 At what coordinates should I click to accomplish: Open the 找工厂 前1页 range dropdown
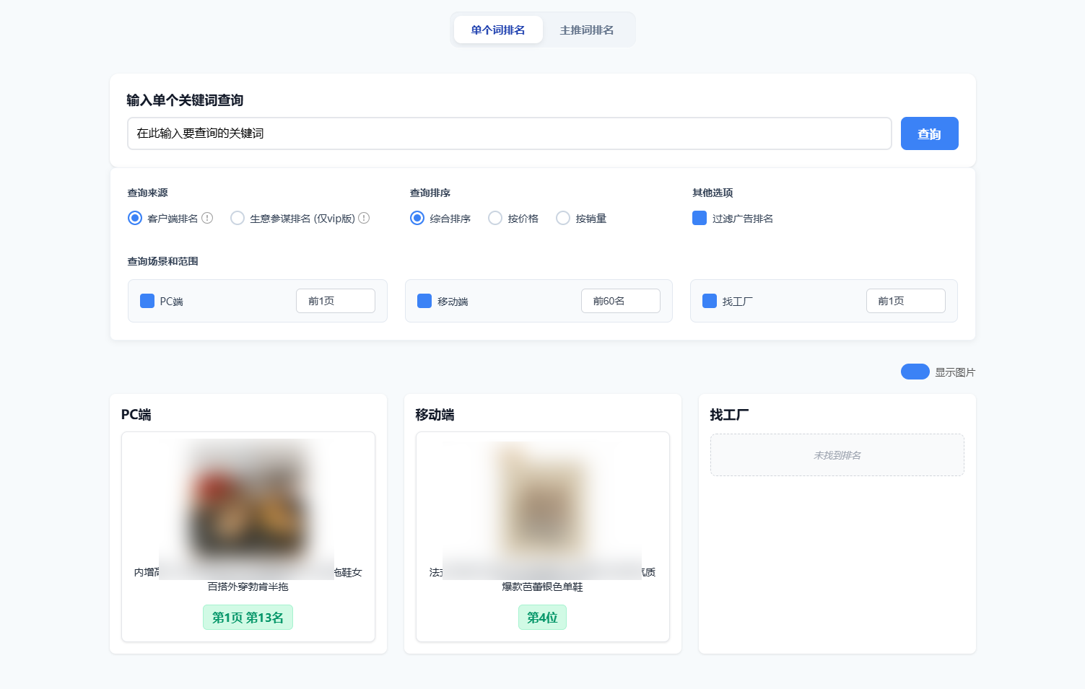tap(905, 301)
